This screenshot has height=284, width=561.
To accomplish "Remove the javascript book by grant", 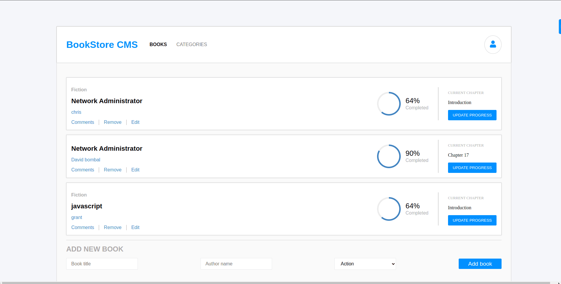I will point(113,228).
